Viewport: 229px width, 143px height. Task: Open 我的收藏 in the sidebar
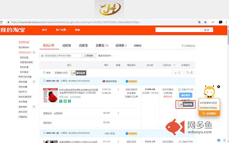coord(23,87)
